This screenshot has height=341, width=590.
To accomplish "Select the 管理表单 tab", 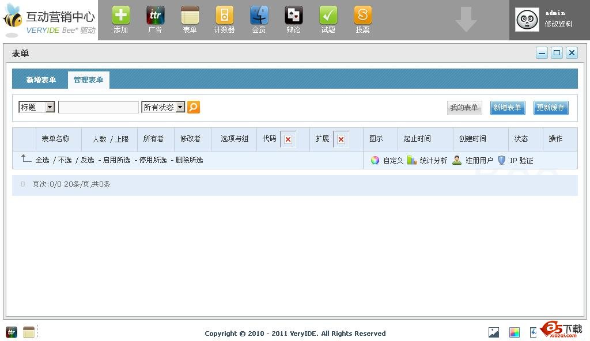I will [x=88, y=80].
